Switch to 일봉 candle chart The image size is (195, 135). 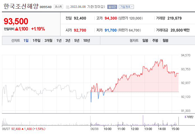click(x=145, y=40)
